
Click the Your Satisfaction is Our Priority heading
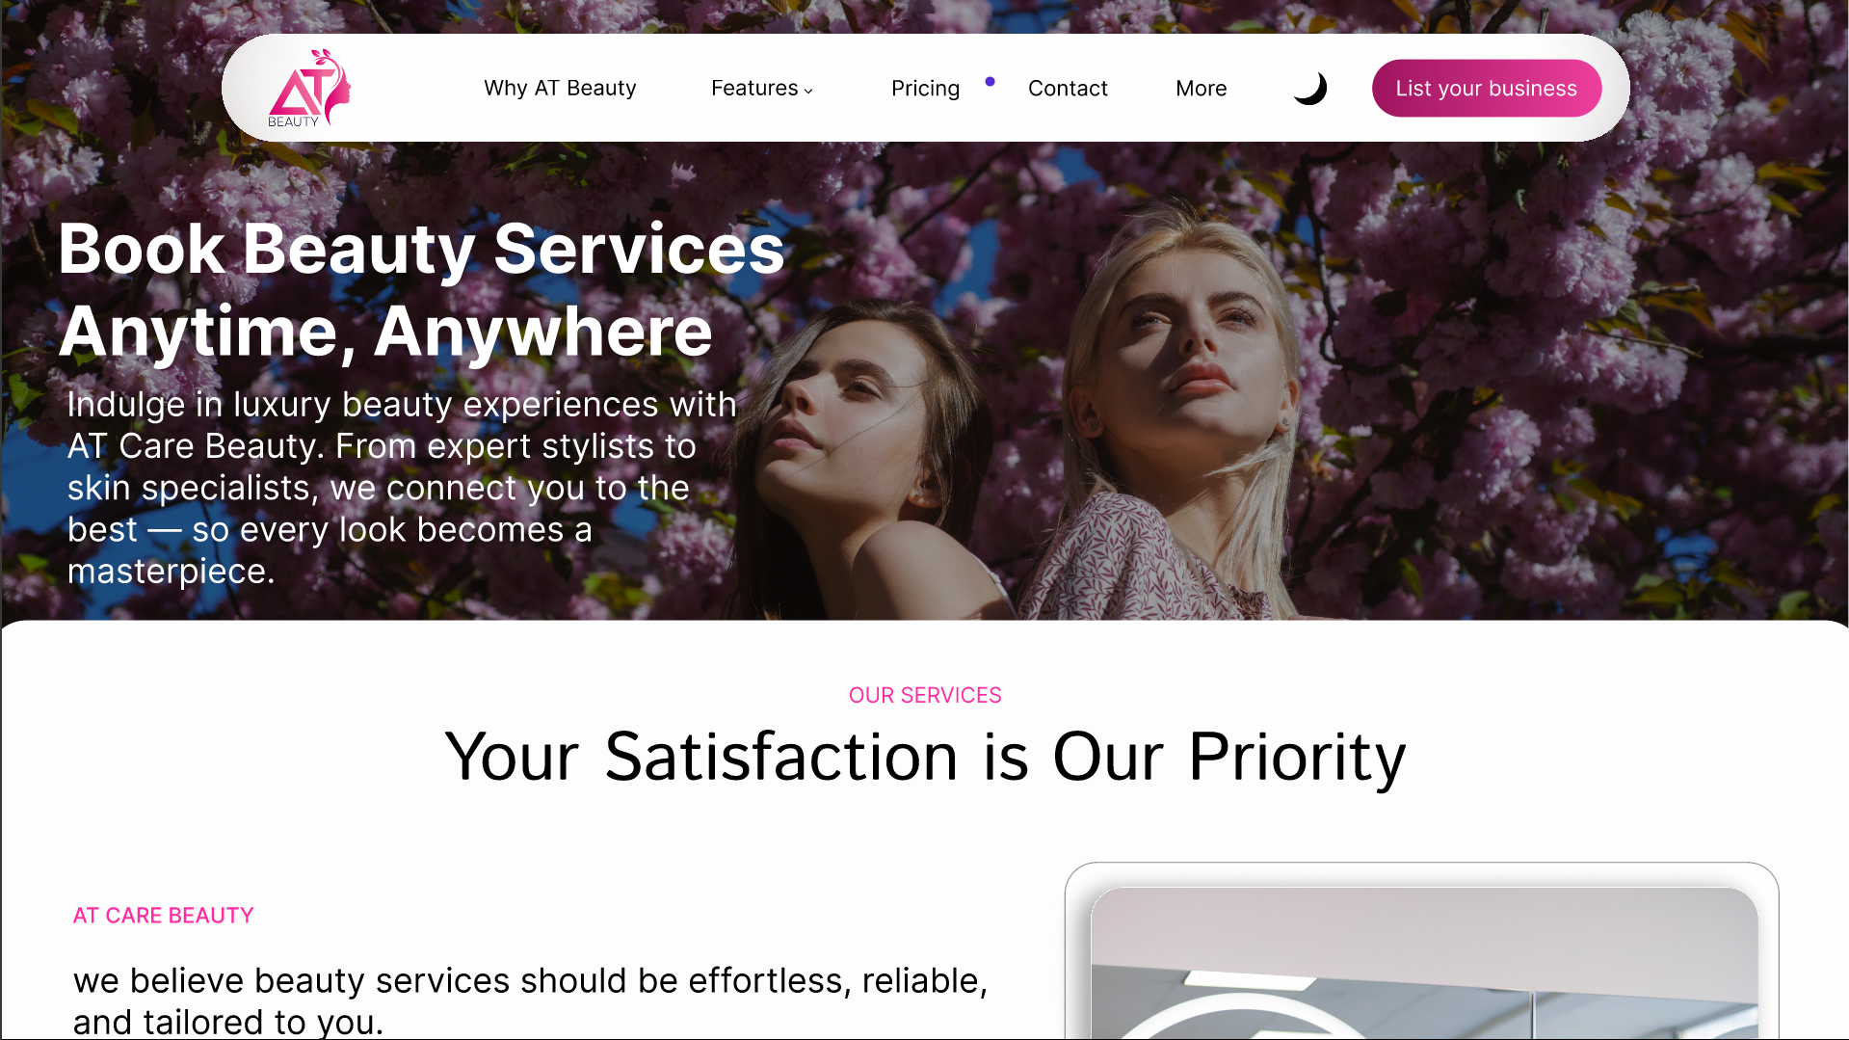(x=925, y=757)
